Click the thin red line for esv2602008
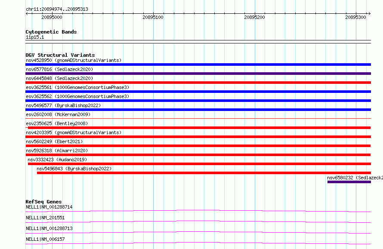 point(198,119)
